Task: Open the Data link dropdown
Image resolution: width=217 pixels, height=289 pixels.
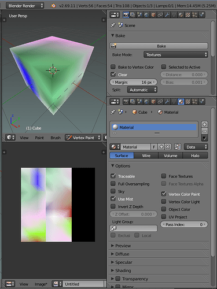Action: click(196, 147)
